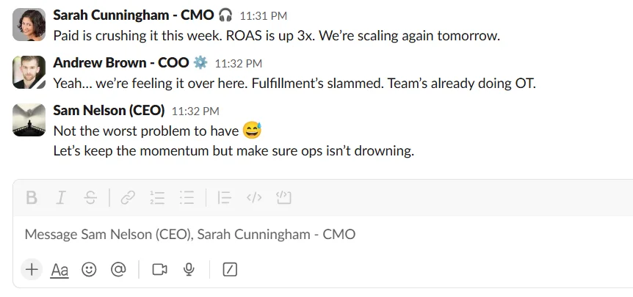
Task: Open Sam Nelson (CEO) profile name
Action: pos(109,110)
